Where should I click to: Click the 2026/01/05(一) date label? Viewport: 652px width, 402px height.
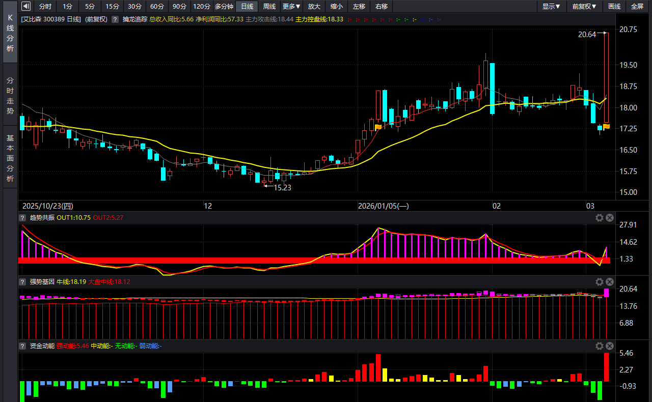pyautogui.click(x=384, y=206)
